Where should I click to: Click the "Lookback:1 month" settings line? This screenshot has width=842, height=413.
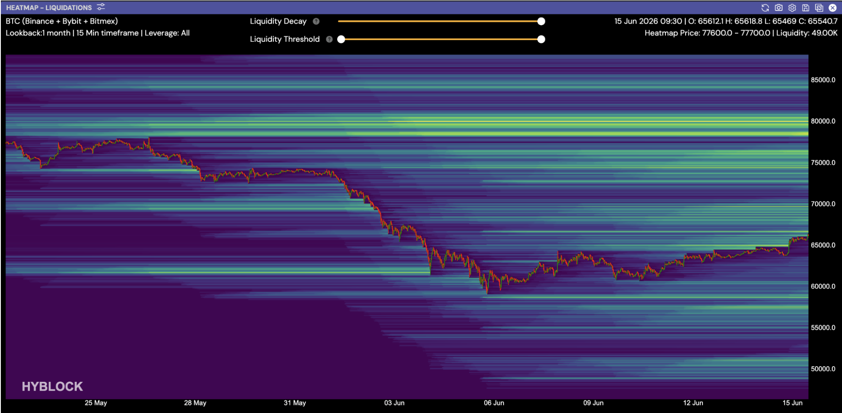(98, 33)
